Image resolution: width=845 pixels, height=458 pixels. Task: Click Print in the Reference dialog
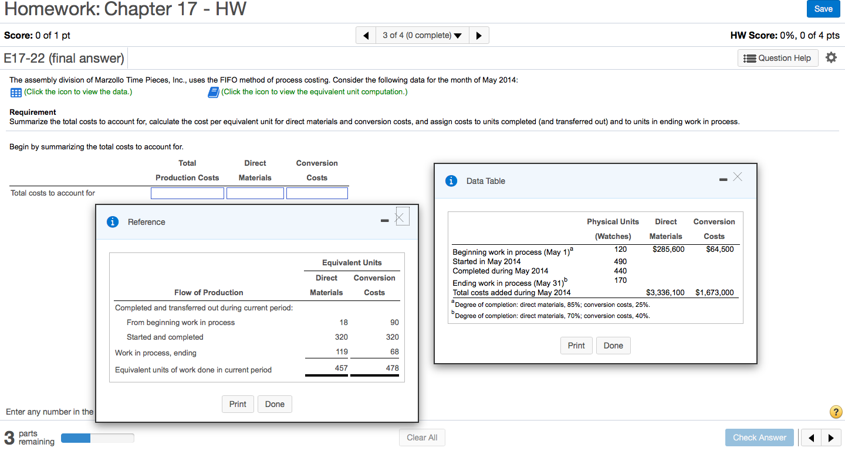[x=238, y=404]
